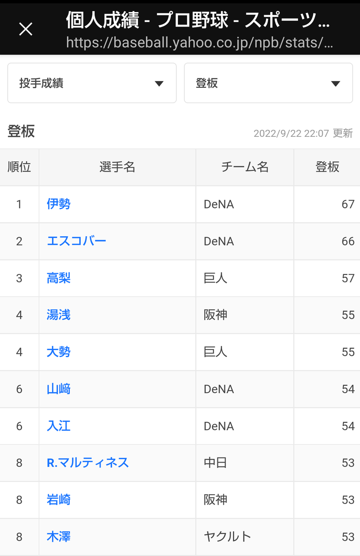Tap the arrow on 投手成績 selector

(159, 84)
